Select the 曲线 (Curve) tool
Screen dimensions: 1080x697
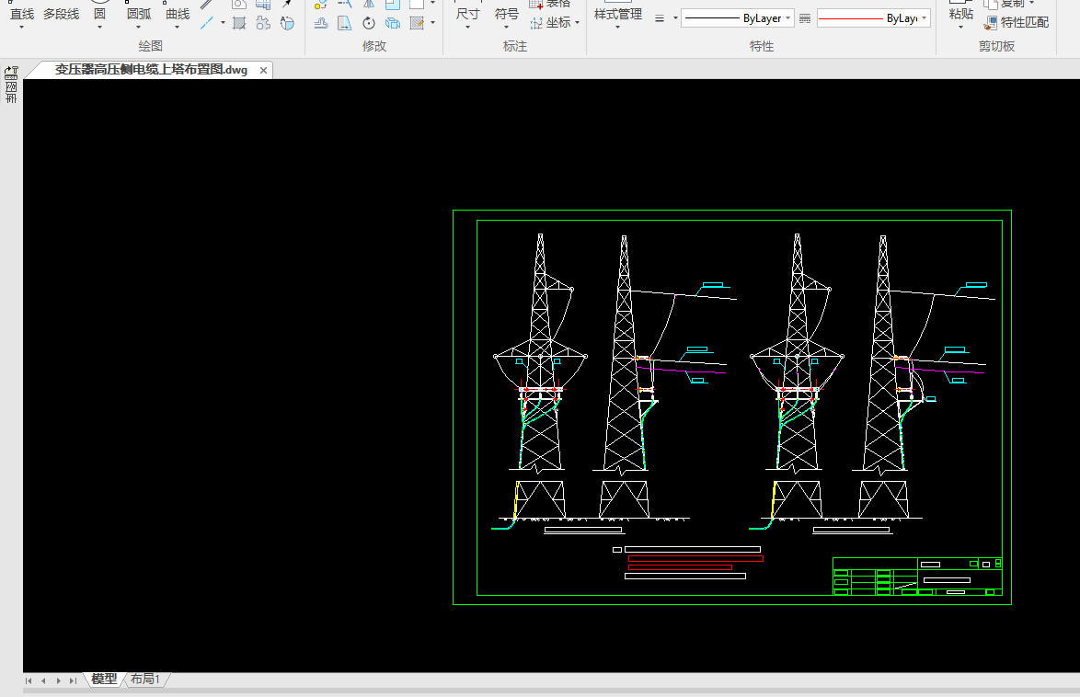[178, 14]
